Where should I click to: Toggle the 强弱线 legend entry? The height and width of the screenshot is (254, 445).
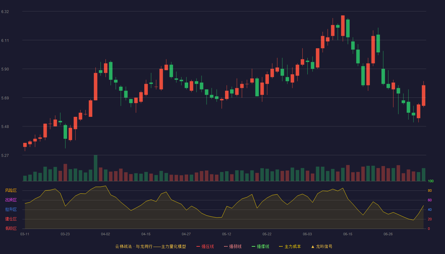(233, 246)
